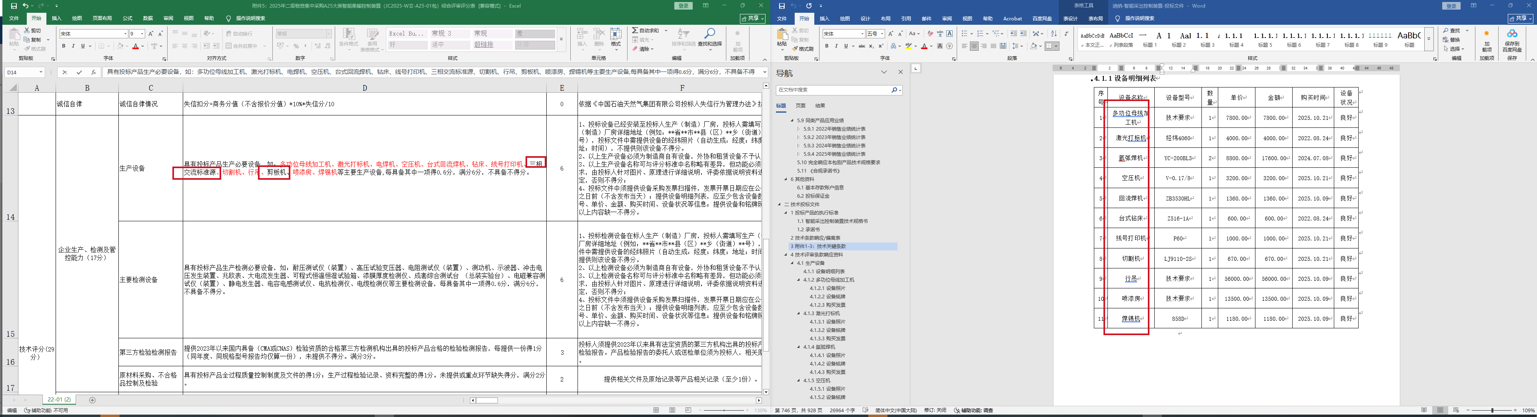The height and width of the screenshot is (417, 1537).
Task: Open the 公式 tab in Excel
Action: [127, 18]
